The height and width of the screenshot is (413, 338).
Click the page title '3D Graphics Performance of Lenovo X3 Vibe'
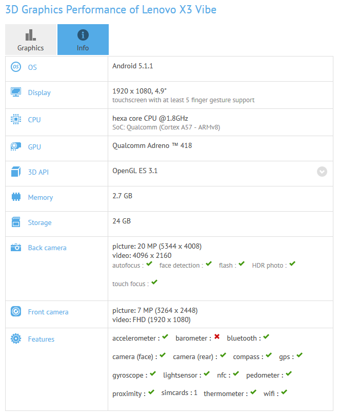click(x=111, y=10)
